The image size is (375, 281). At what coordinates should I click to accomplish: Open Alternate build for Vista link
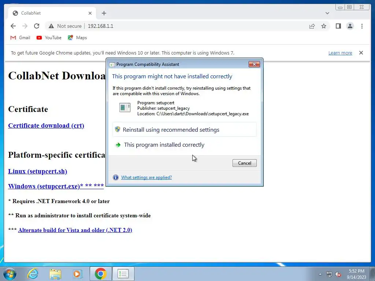click(x=75, y=230)
